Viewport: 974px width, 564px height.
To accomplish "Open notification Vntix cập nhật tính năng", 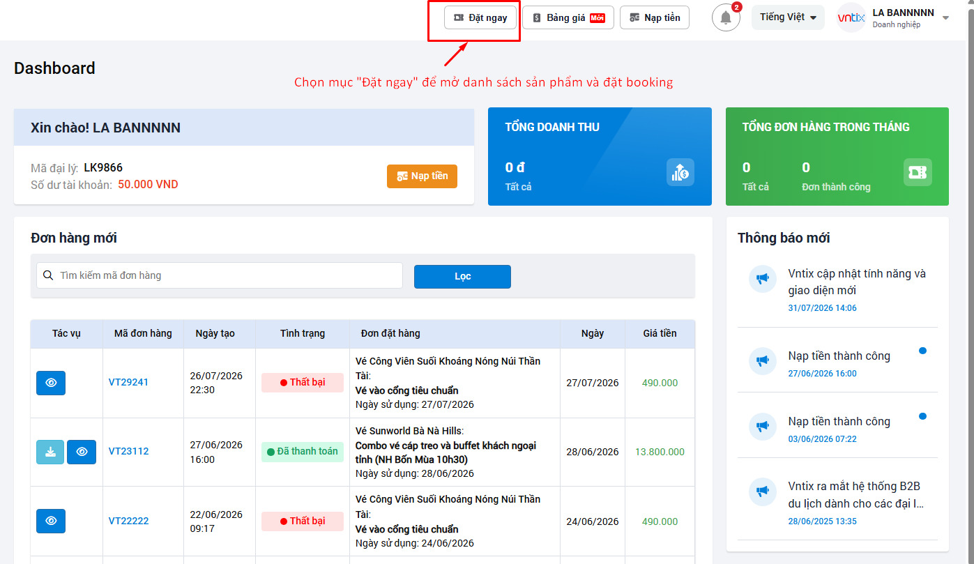I will 858,282.
